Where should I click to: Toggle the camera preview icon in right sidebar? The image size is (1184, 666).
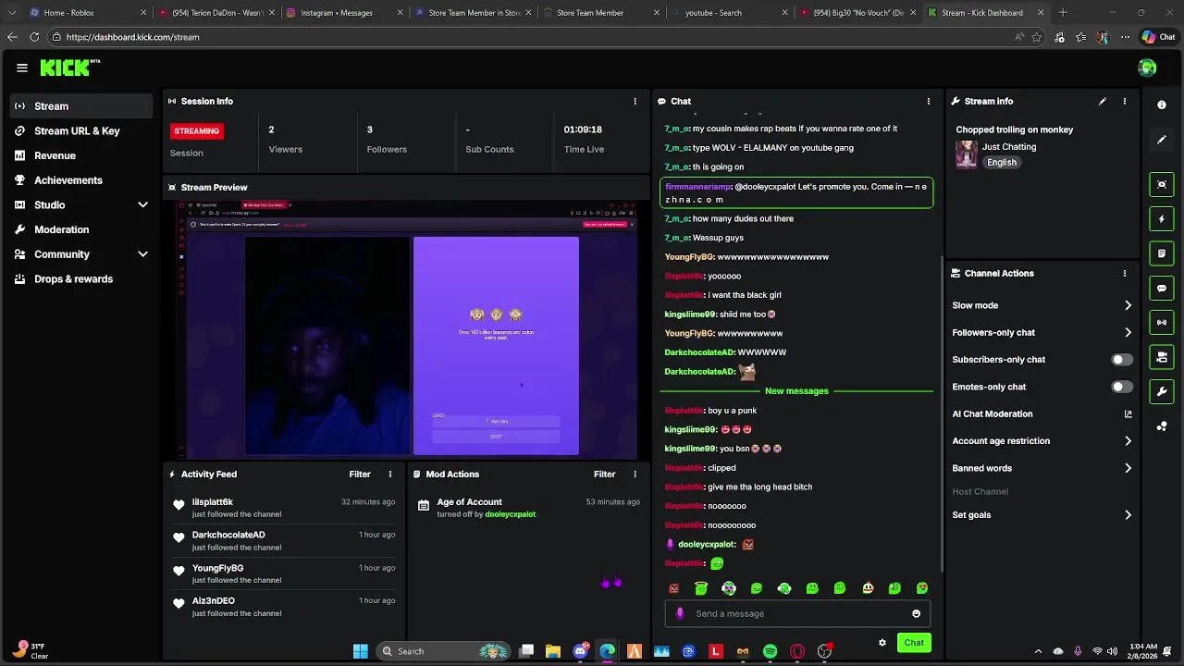[1162, 357]
